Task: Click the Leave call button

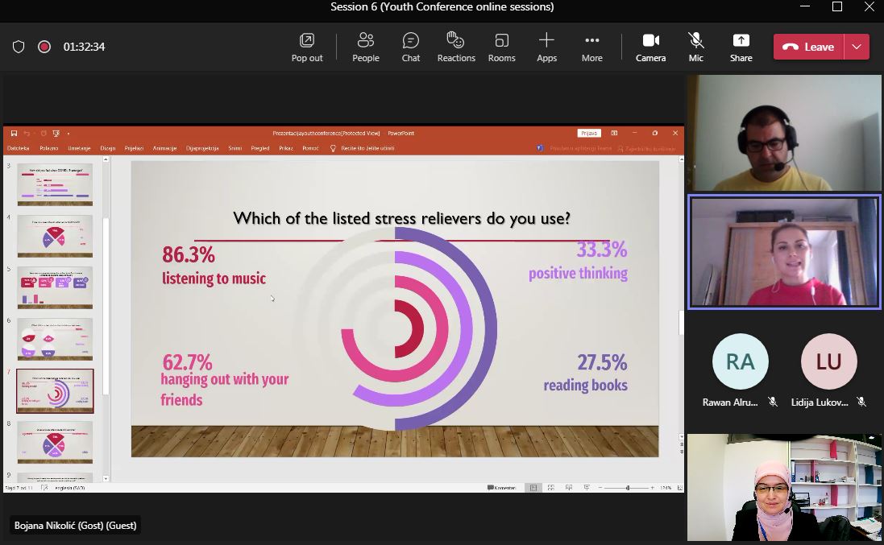Action: click(x=808, y=47)
